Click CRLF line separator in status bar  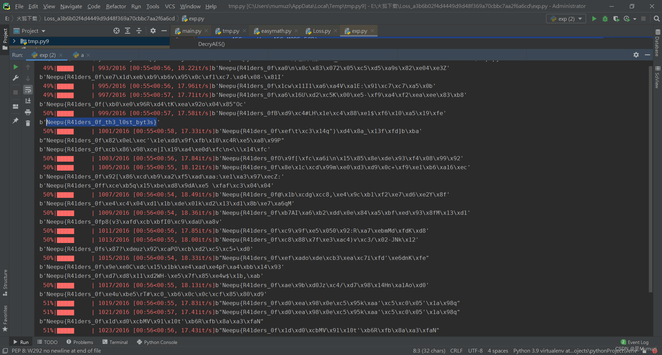[456, 351]
